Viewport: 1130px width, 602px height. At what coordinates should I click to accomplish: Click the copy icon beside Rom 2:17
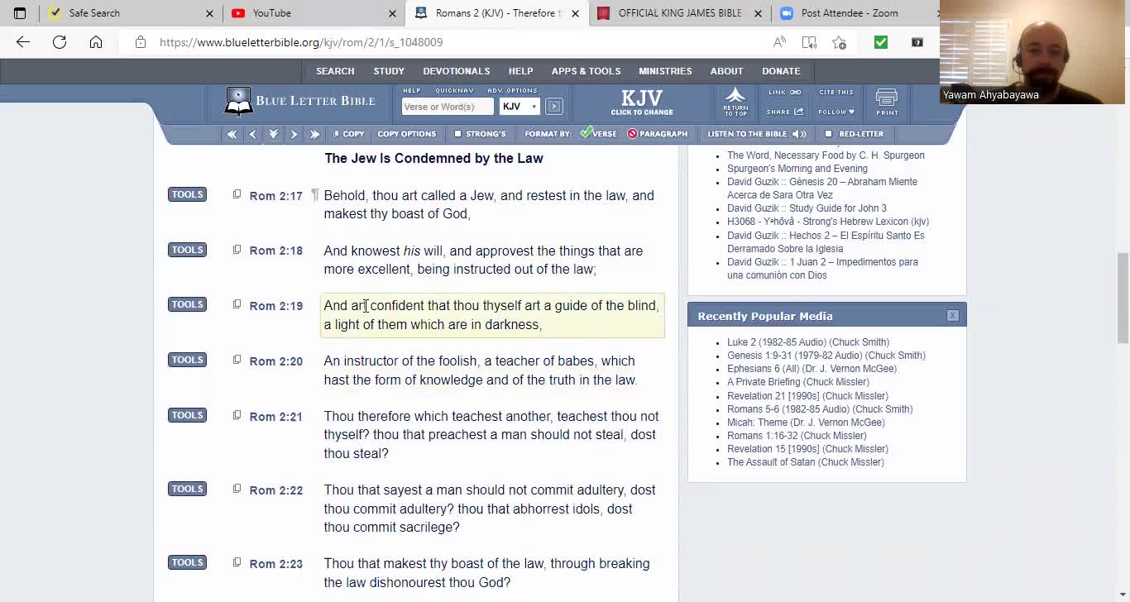(237, 194)
